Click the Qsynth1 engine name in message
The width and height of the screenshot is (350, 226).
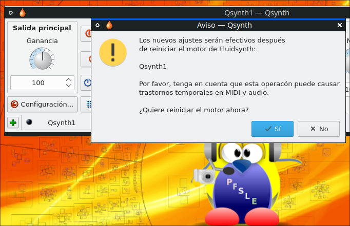click(x=153, y=67)
